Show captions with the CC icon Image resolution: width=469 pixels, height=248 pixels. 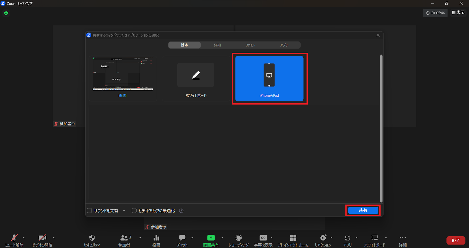click(x=263, y=238)
